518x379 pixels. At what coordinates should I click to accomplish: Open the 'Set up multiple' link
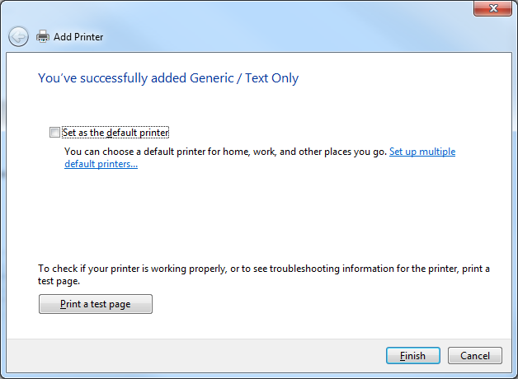(422, 152)
